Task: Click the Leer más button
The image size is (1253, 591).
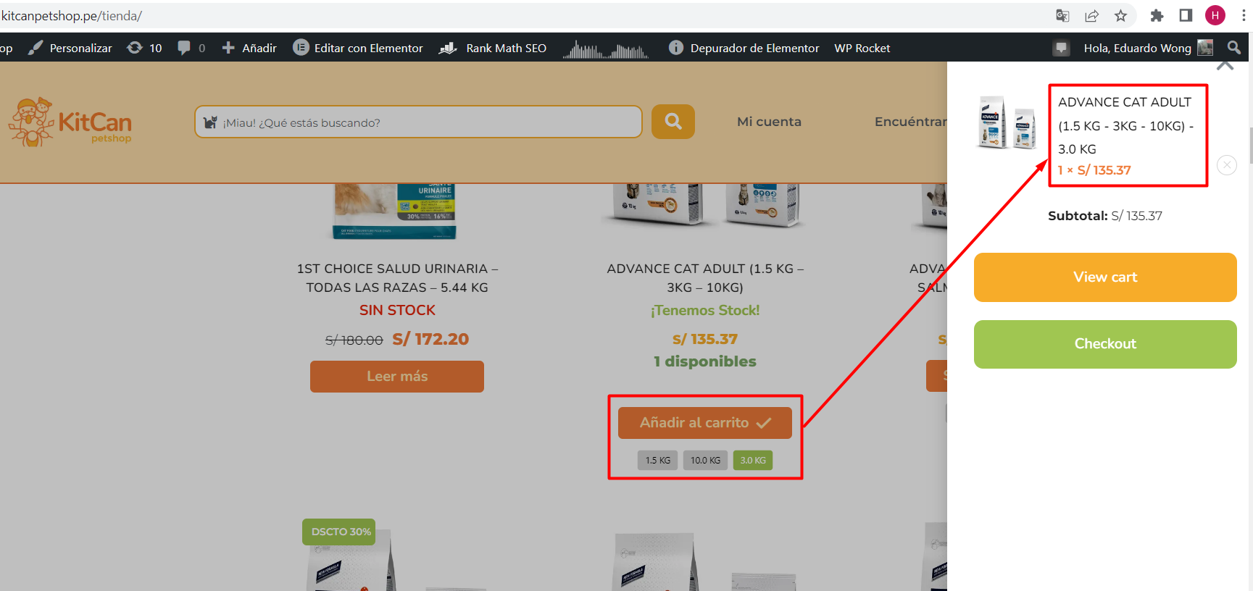Action: click(x=397, y=377)
